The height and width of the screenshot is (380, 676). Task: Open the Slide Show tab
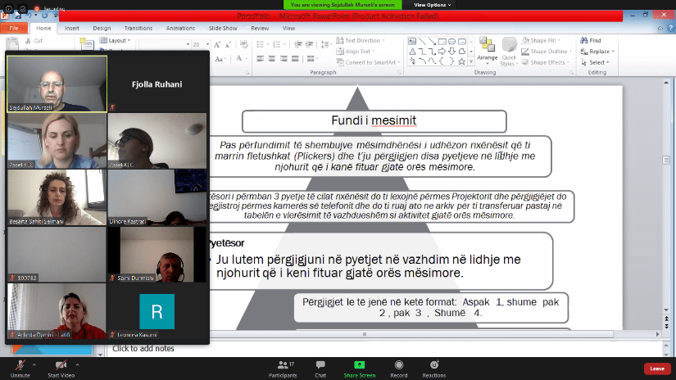[x=221, y=28]
